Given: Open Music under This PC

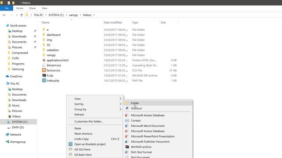Looking at the screenshot, I should coord(16,105).
